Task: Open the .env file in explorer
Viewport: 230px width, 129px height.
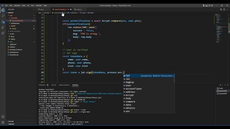Action: point(11,42)
